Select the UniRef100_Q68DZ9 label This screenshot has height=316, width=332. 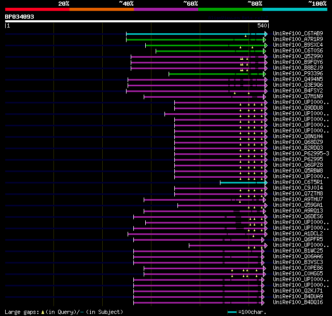coord(298,142)
